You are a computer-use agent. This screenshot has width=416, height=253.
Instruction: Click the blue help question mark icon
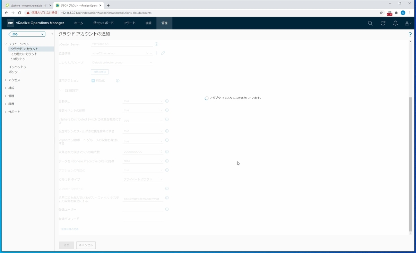tap(410, 35)
